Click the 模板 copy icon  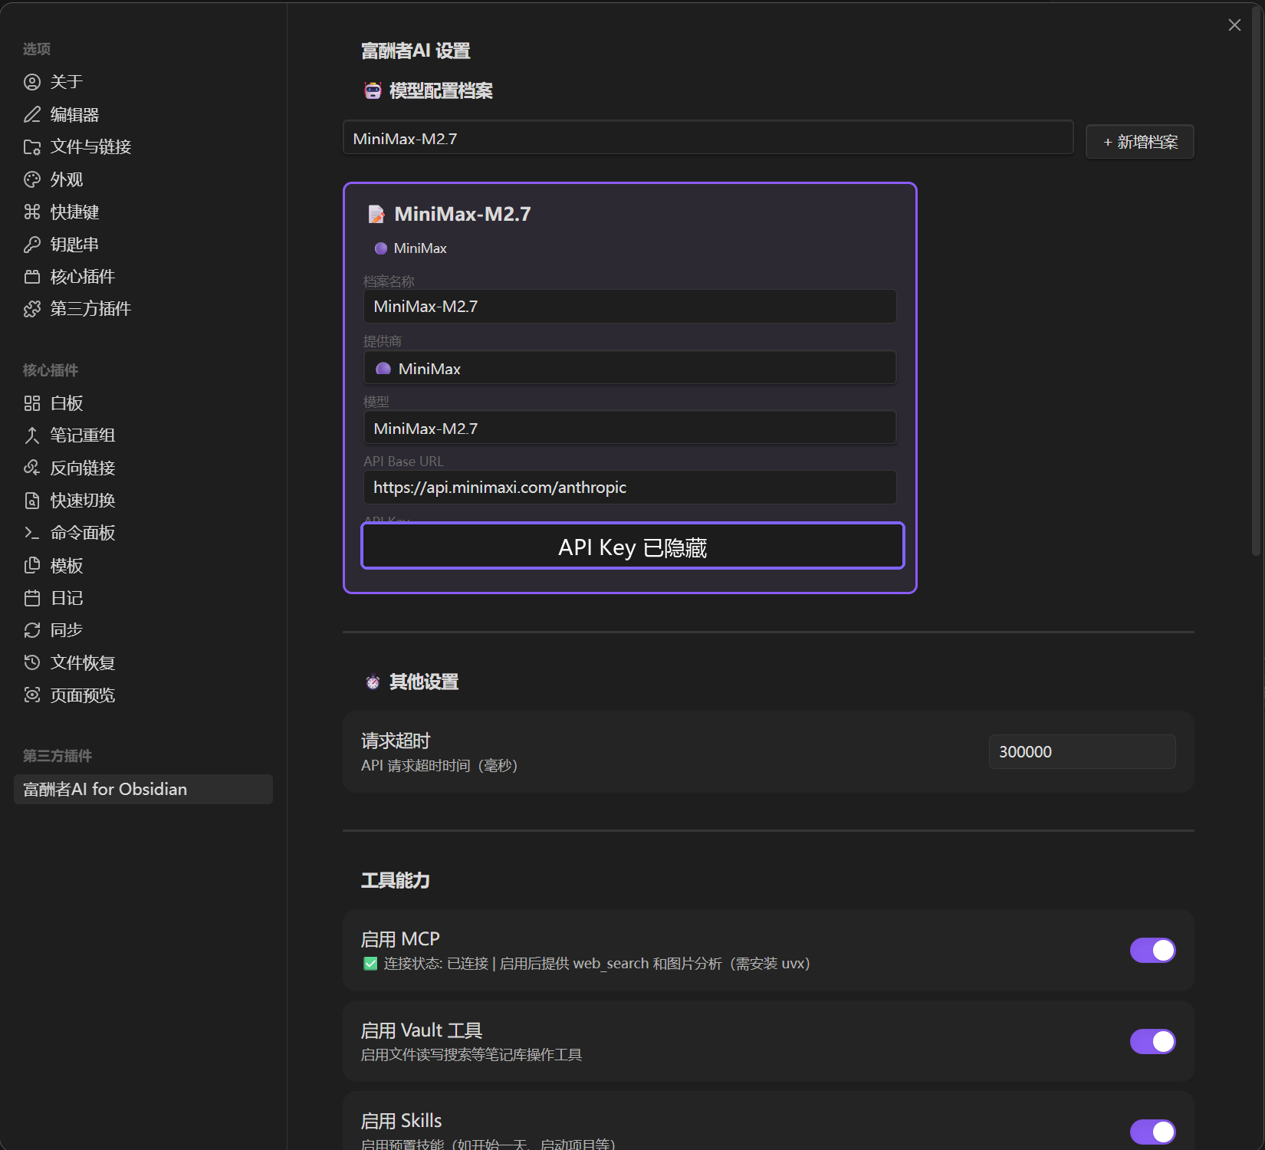(32, 566)
